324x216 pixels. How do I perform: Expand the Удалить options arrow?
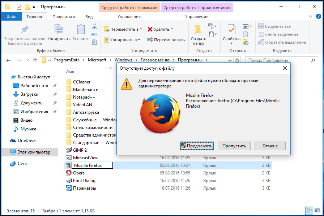pos(172,29)
